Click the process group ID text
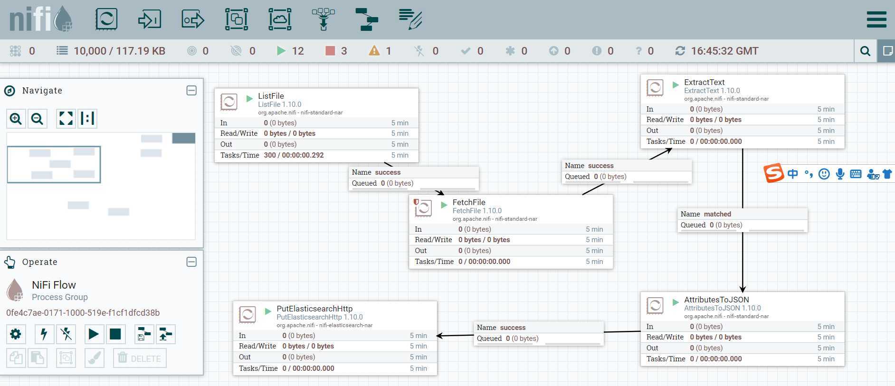This screenshot has width=895, height=386. [x=83, y=312]
